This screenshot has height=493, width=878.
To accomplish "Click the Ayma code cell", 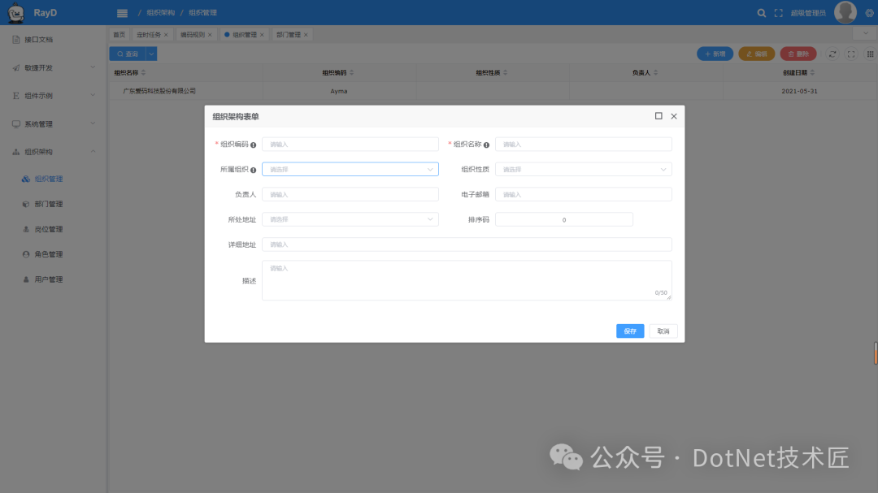I will pyautogui.click(x=339, y=91).
